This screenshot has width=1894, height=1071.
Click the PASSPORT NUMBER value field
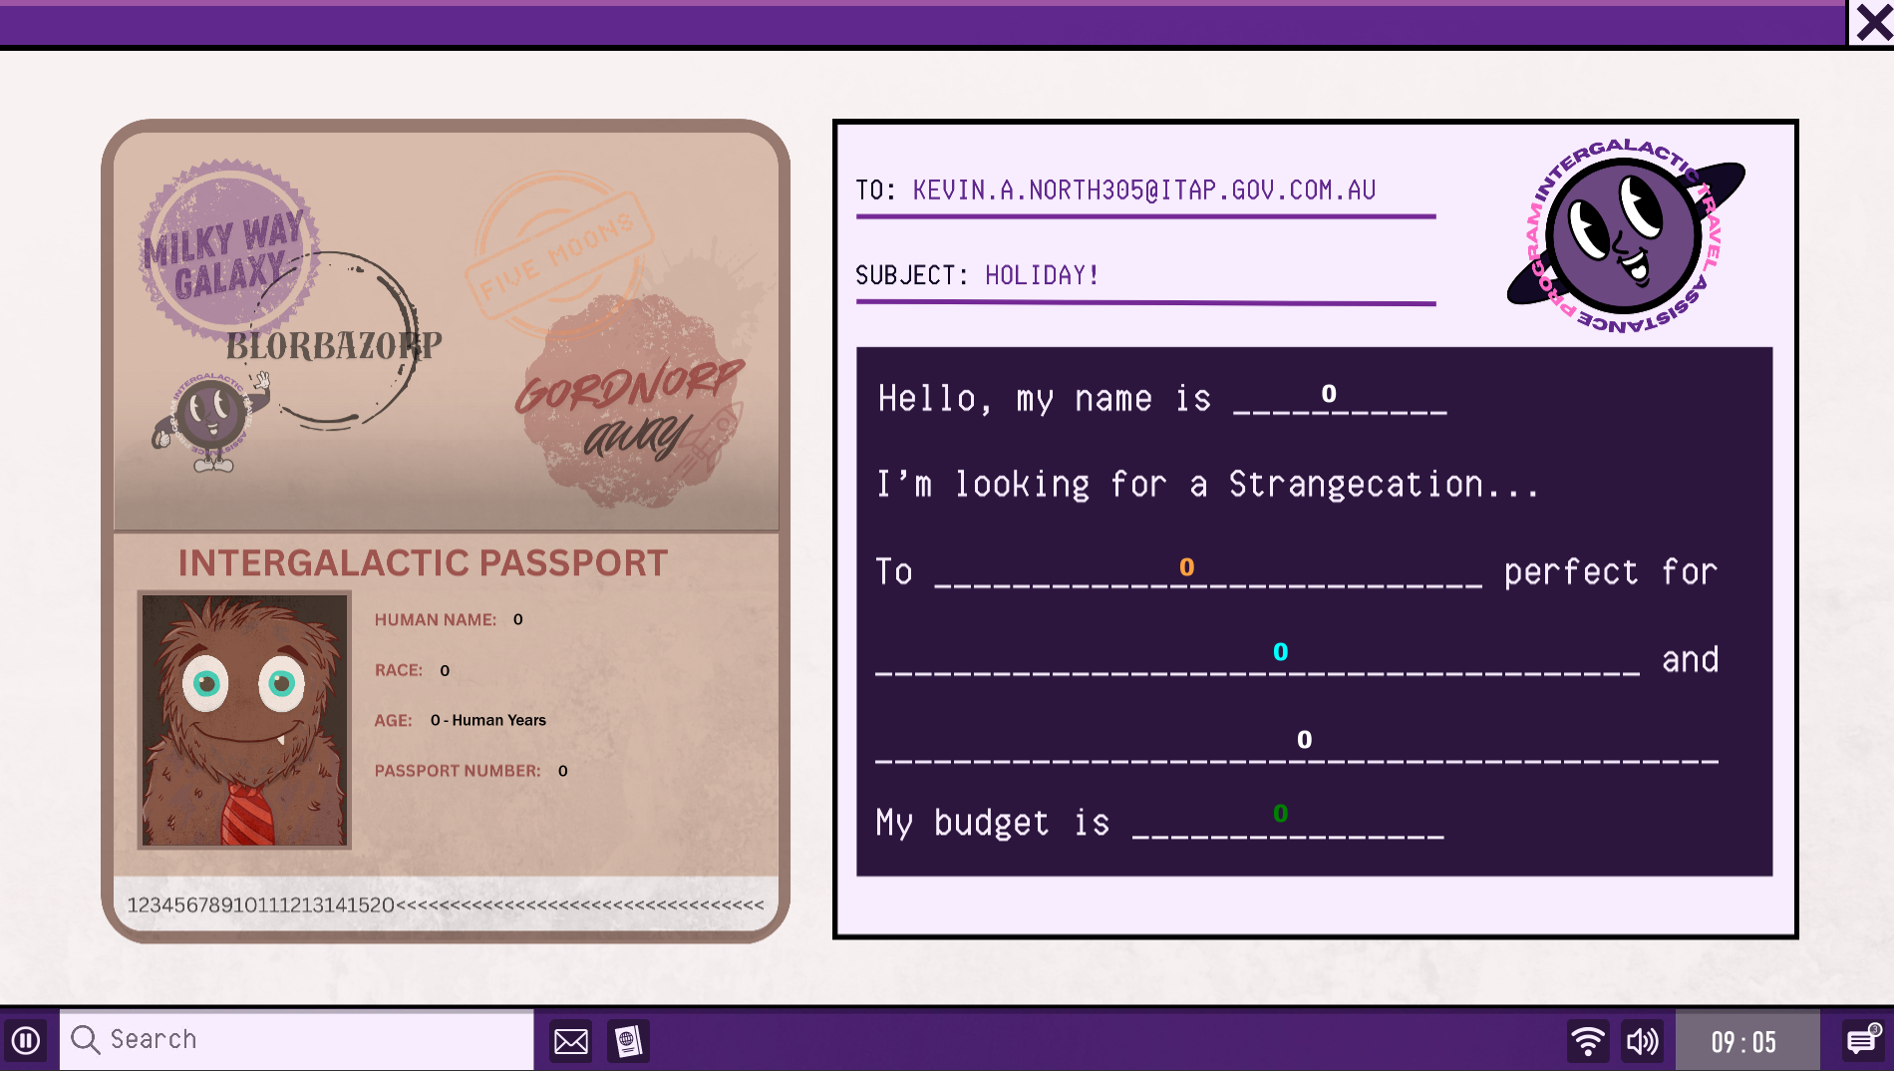pos(563,771)
